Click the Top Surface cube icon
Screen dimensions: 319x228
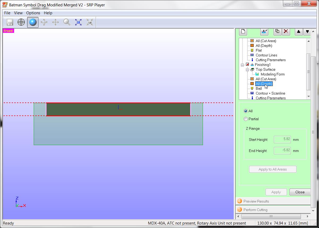point(252,69)
